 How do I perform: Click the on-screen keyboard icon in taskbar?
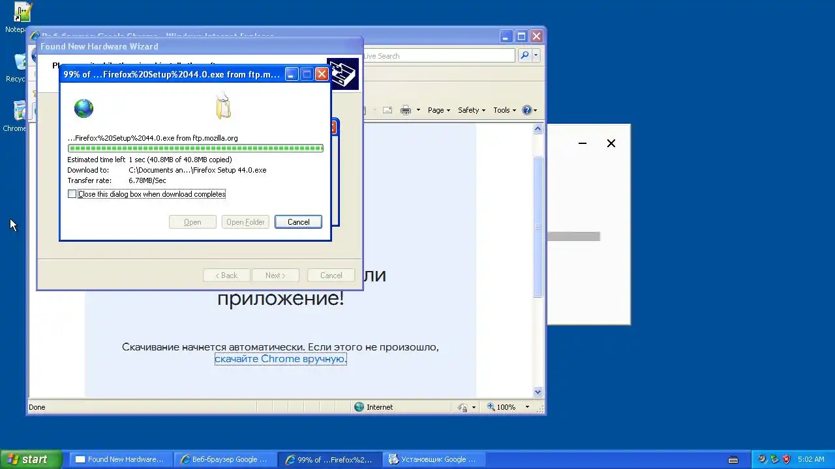click(733, 460)
